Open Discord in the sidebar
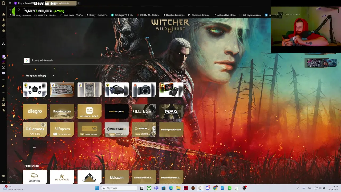 point(3,73)
